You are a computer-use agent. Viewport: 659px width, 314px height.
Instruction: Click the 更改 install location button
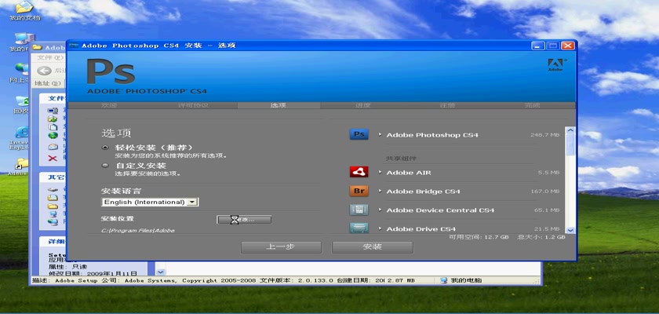[x=244, y=220]
